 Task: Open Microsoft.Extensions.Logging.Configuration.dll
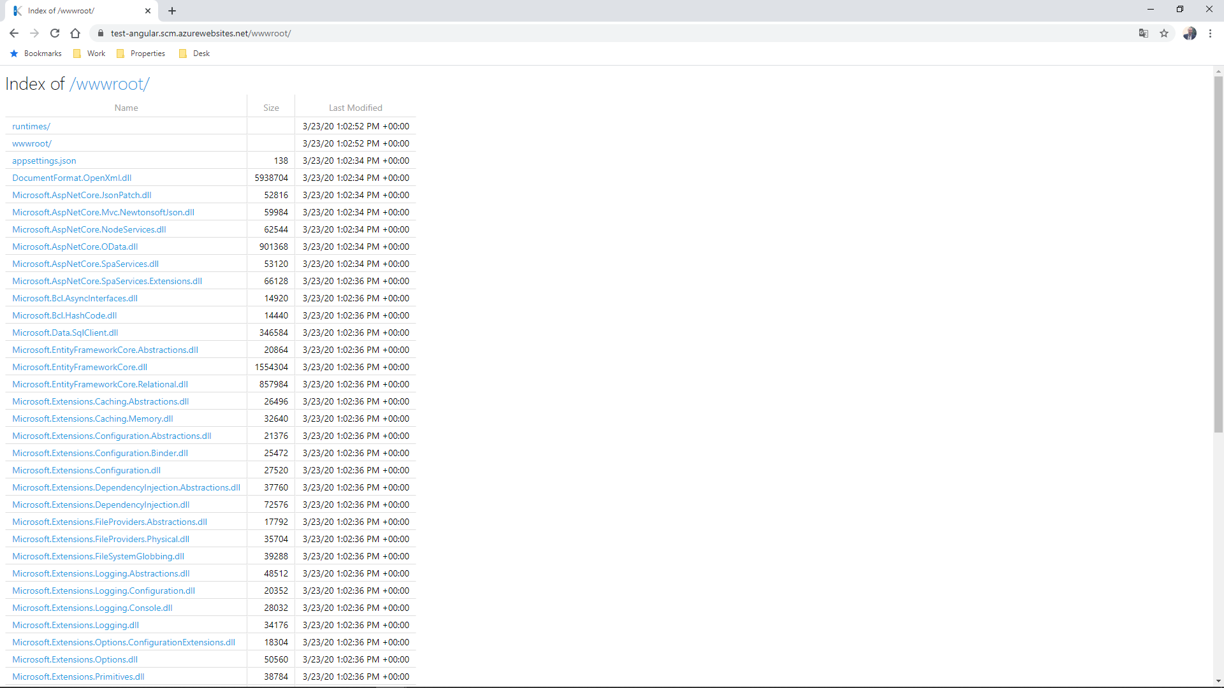(103, 591)
